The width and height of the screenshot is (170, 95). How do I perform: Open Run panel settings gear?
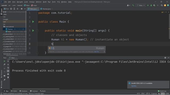(165, 58)
